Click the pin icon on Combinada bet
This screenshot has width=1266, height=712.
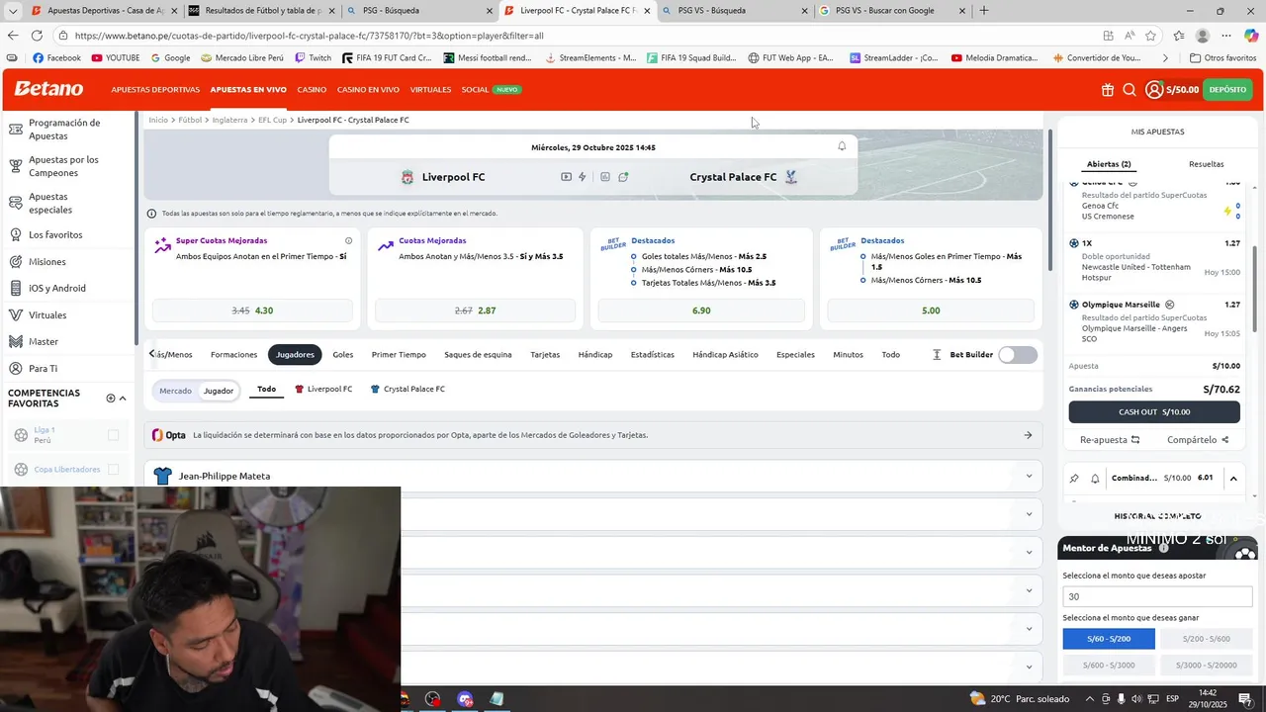click(1074, 479)
